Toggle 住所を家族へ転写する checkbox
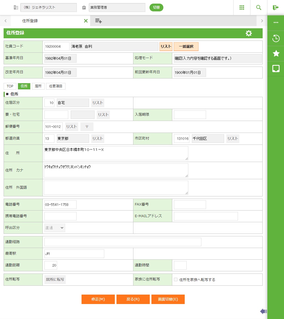This screenshot has width=284, height=319. click(x=176, y=280)
